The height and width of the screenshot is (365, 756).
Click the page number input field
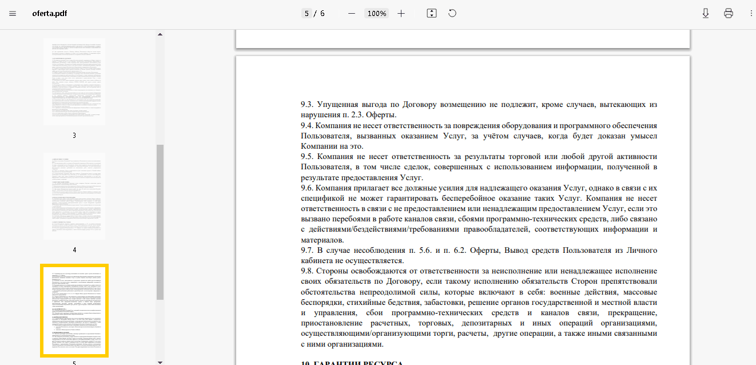(307, 13)
